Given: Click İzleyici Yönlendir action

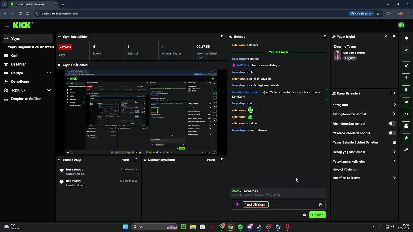Looking at the screenshot, I should pyautogui.click(x=345, y=169).
